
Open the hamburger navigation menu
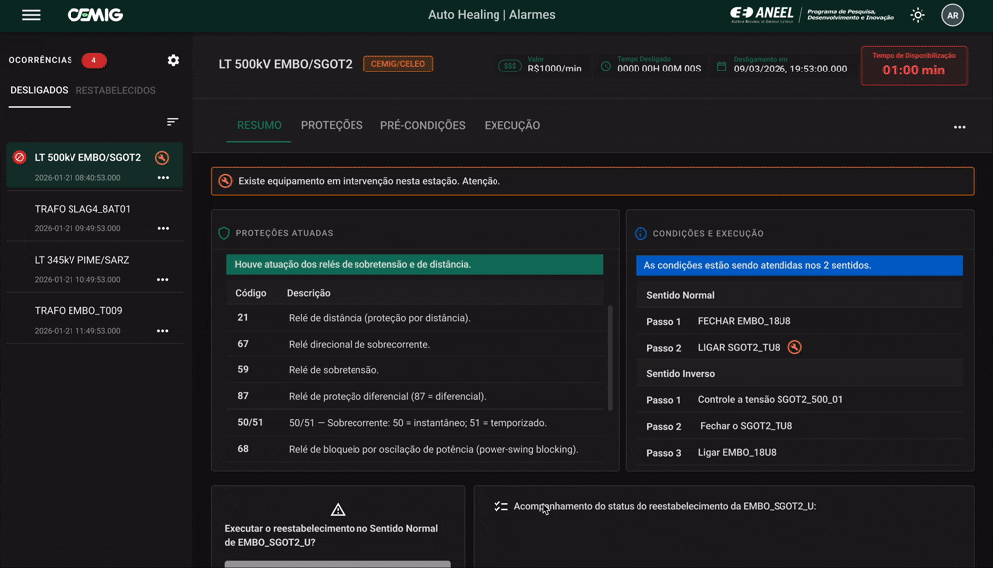31,15
